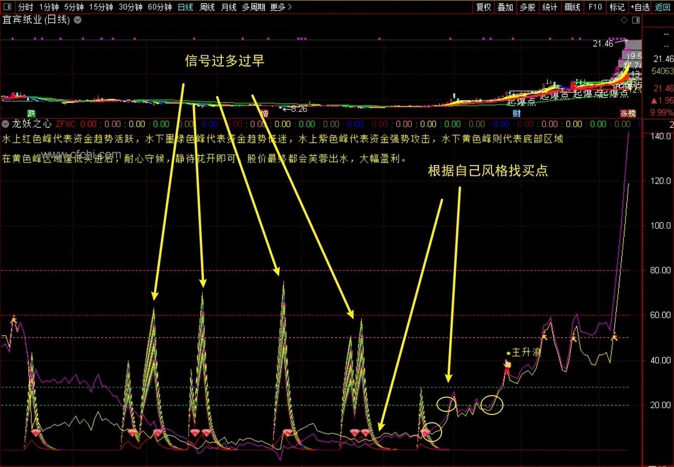
Task: Open the 更多 periods expander
Action: click(281, 7)
